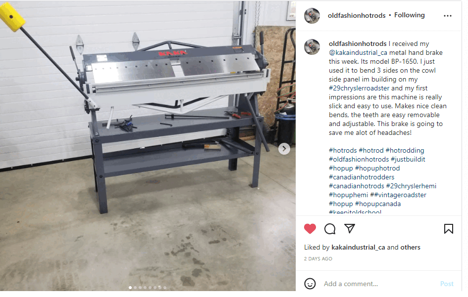Image resolution: width=468 pixels, height=297 pixels.
Task: Open emoji picker smiley icon
Action: (310, 284)
